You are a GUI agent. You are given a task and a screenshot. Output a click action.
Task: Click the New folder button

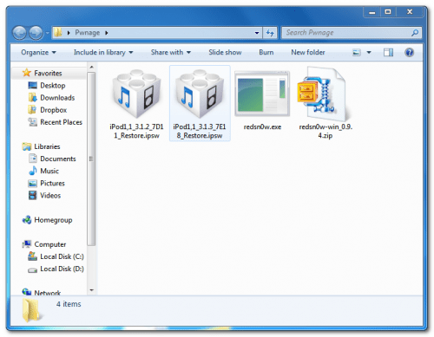pyautogui.click(x=308, y=52)
